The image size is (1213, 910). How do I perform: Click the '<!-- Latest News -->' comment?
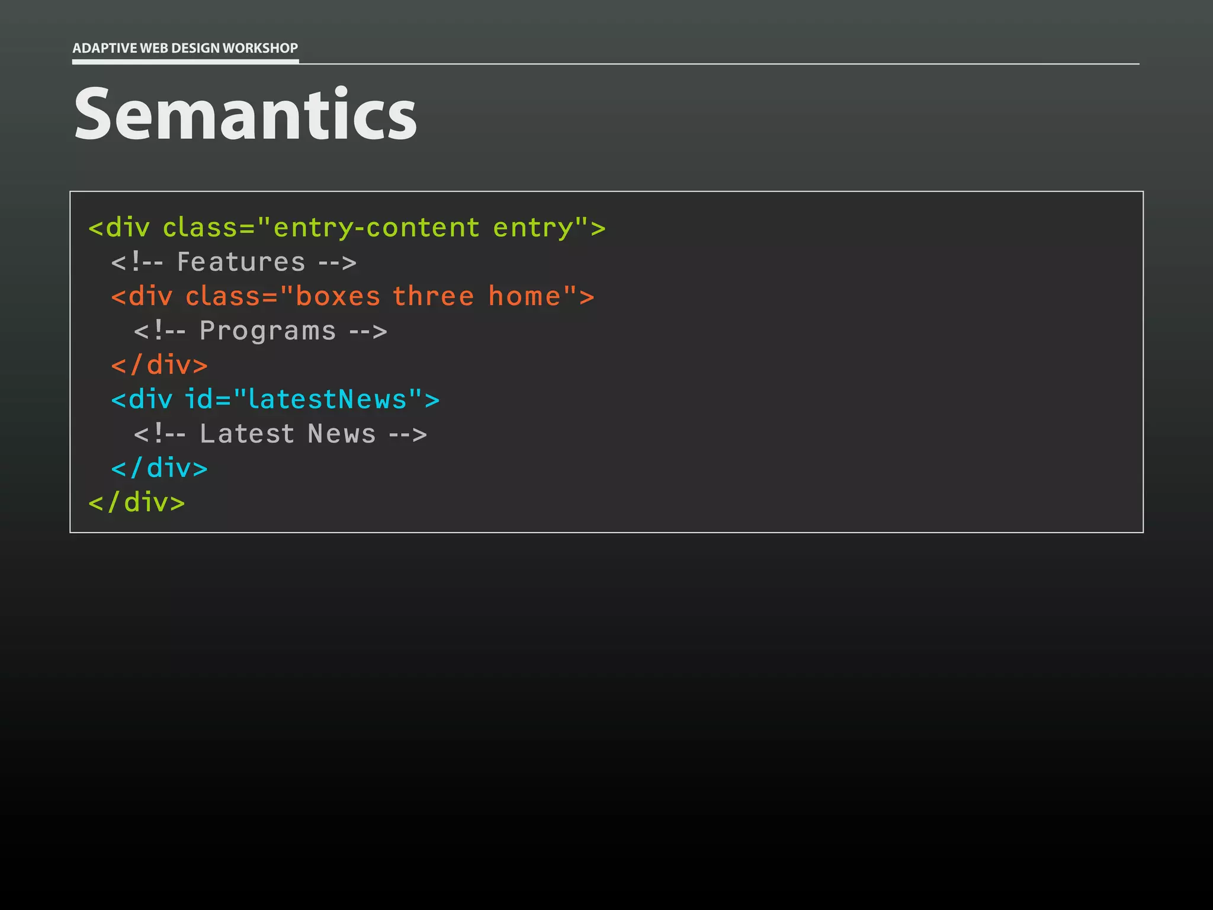pyautogui.click(x=280, y=434)
